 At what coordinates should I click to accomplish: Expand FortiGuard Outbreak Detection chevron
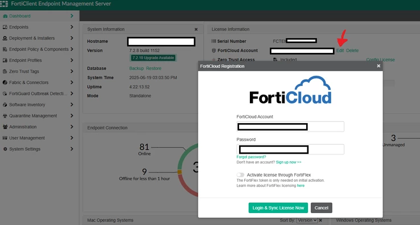(72, 93)
